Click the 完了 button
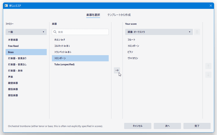The width and height of the screenshot is (217, 135). click(197, 126)
